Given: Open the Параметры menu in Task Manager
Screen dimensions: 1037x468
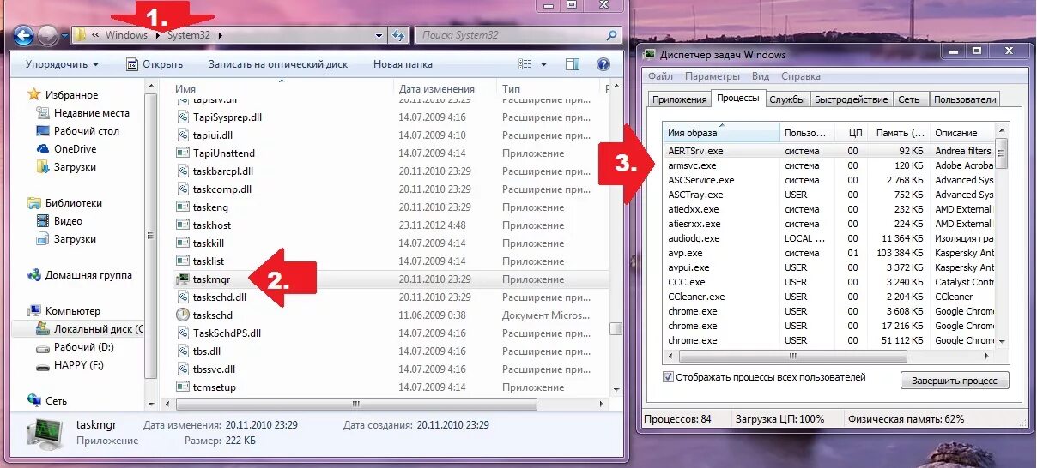Looking at the screenshot, I should 714,76.
